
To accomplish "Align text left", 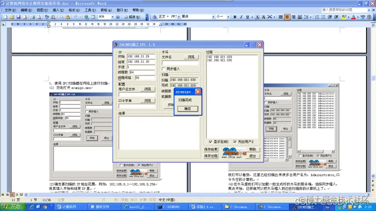I will pos(280,17).
